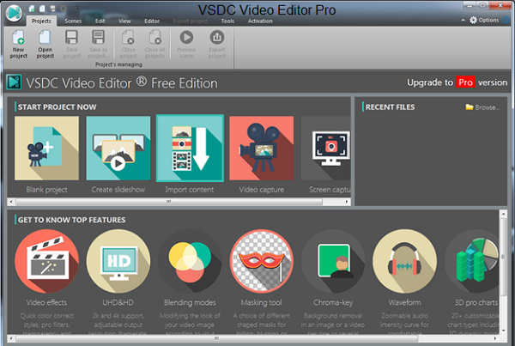515x346 pixels.
Task: Open the Screen capture tile
Action: pos(326,149)
